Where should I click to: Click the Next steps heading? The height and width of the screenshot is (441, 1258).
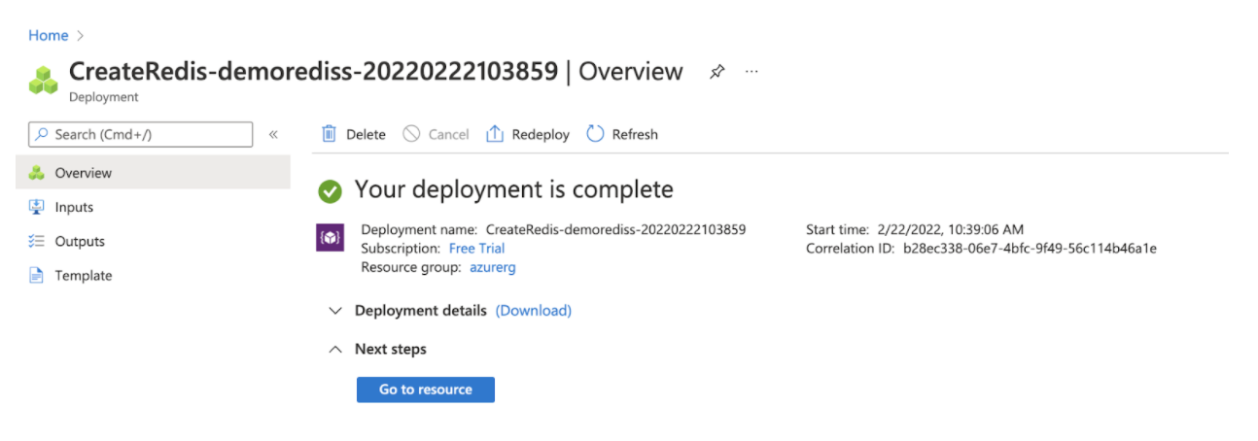pos(391,349)
